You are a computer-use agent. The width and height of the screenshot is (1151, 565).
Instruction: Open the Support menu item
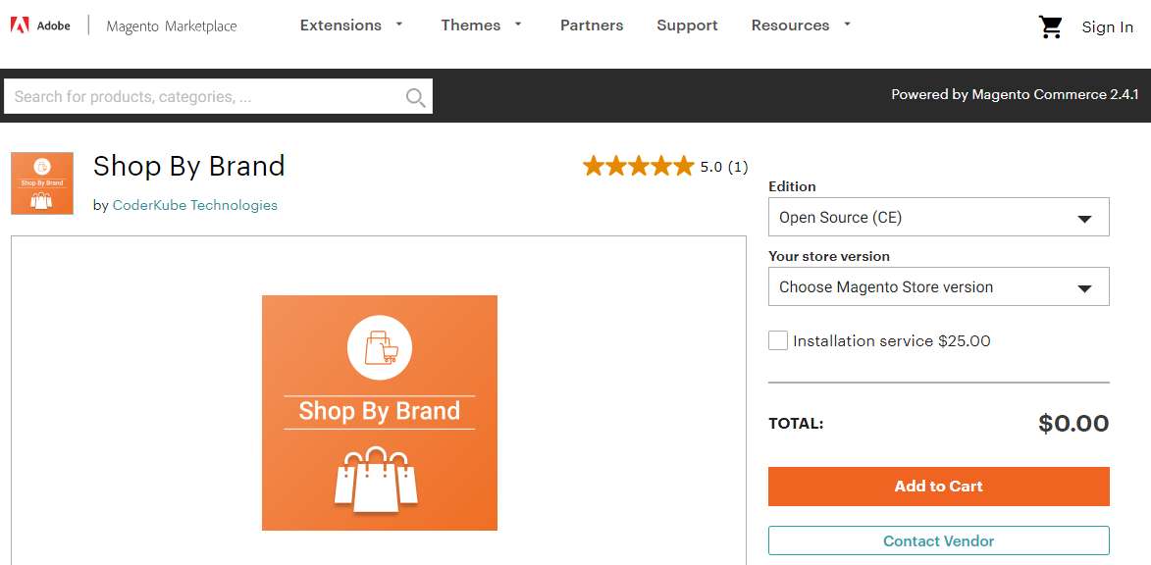[x=687, y=25]
